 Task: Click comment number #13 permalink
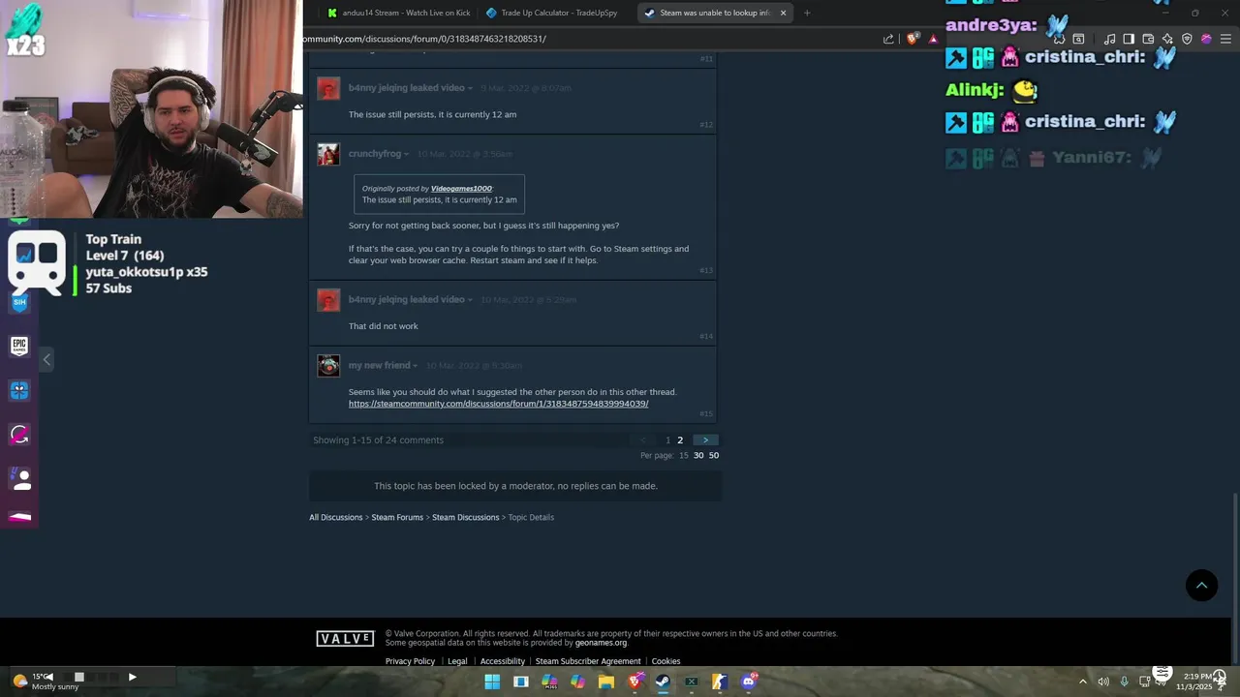706,270
